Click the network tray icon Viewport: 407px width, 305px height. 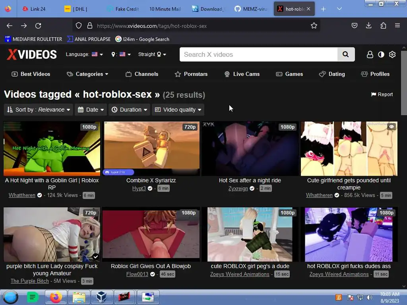360,297
